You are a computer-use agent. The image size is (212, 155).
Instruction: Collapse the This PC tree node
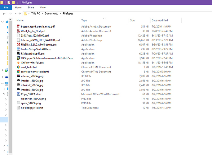point(2,84)
